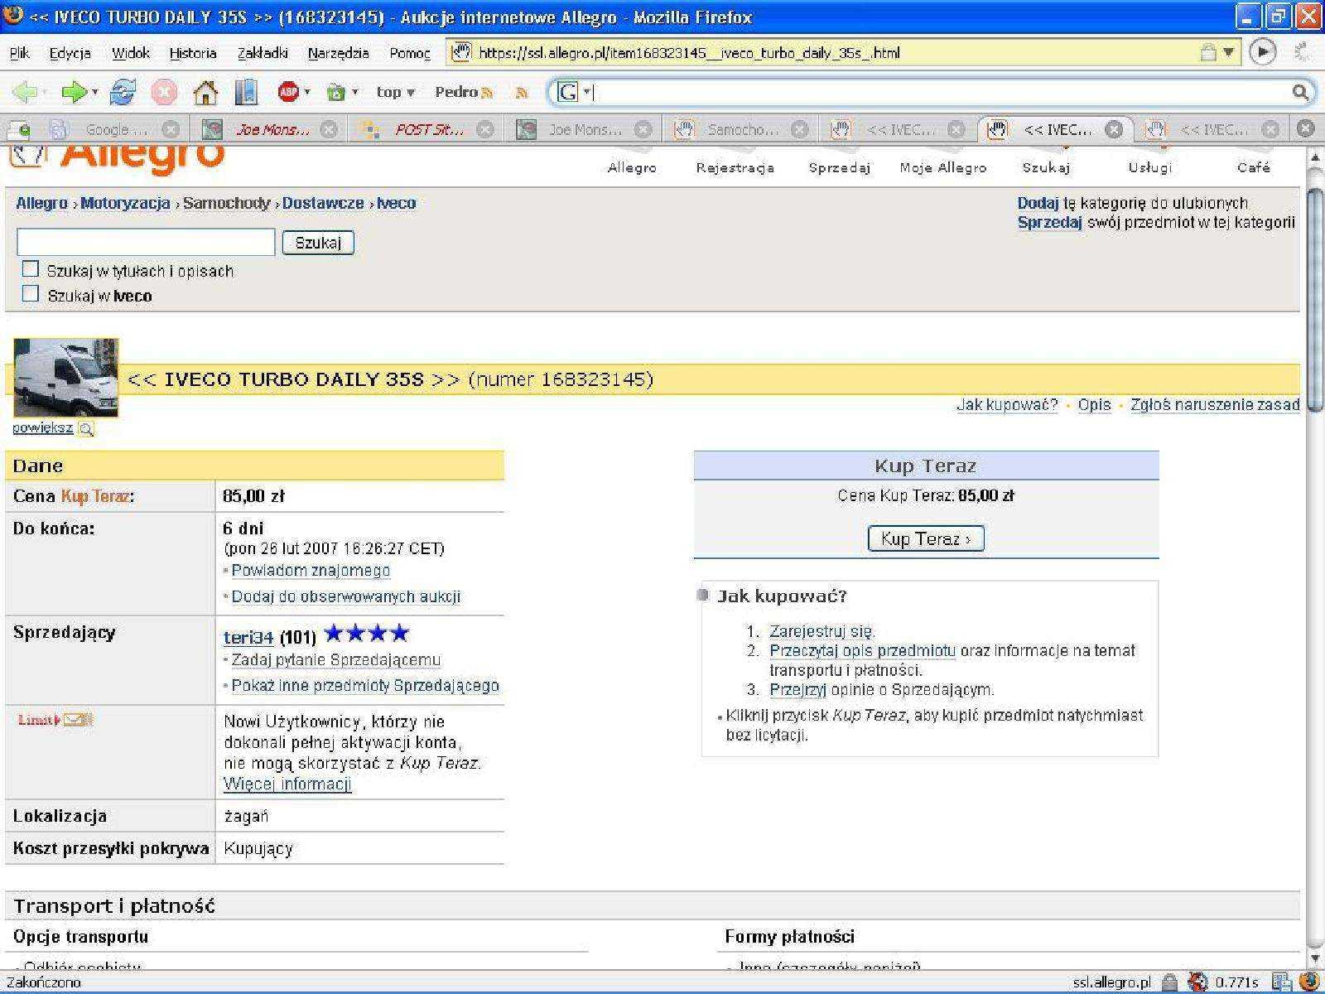
Task: Click 'Zgłoś naruszenie zasad' link
Action: point(1215,405)
